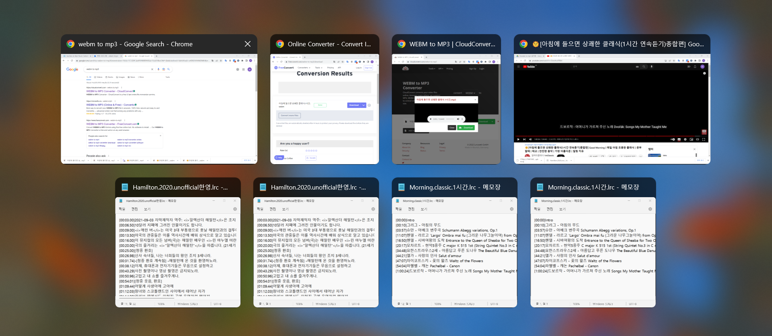The height and width of the screenshot is (336, 772).
Task: Click Close button in CloudConvert dialog
Action: (452, 128)
